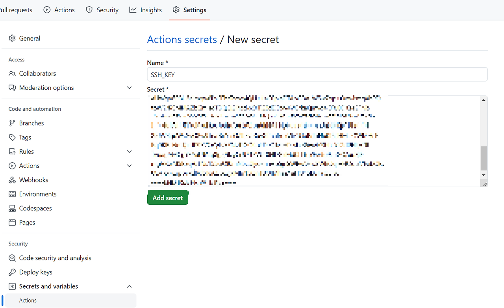
Task: Click the Tags tag icon
Action: click(x=12, y=137)
